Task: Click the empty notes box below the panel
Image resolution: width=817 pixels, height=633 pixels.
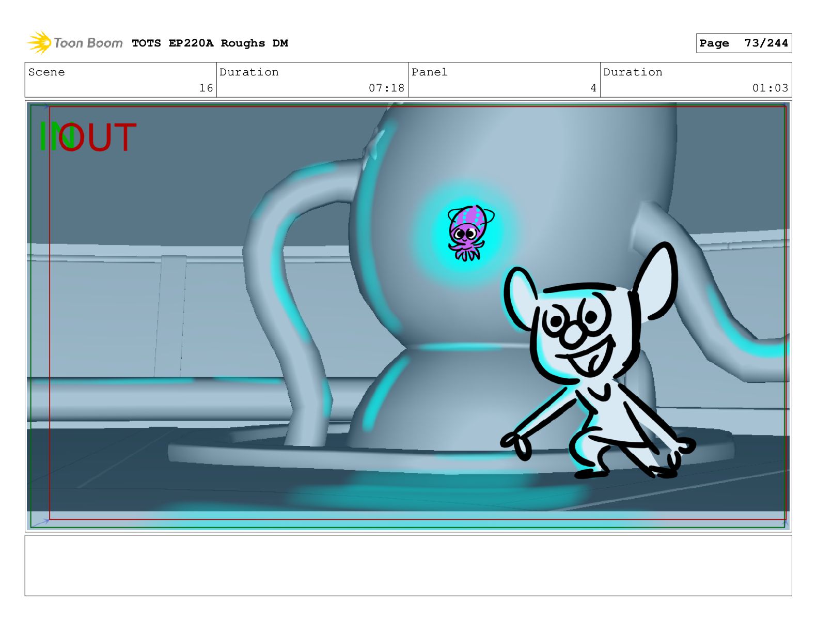Action: 408,565
